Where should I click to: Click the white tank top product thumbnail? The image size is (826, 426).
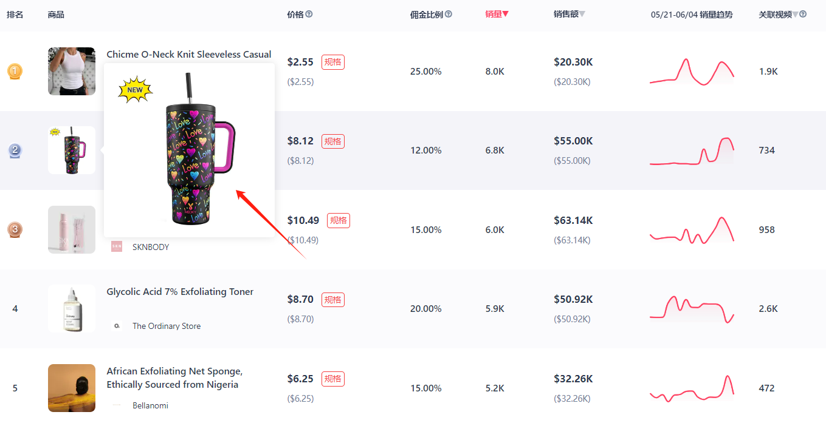coord(72,71)
